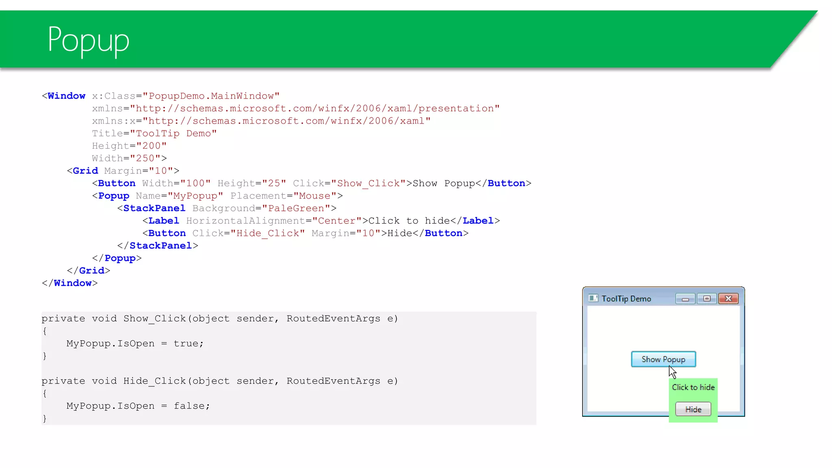832x468 pixels.
Task: Maximize the ToolTip Demo window
Action: point(707,299)
